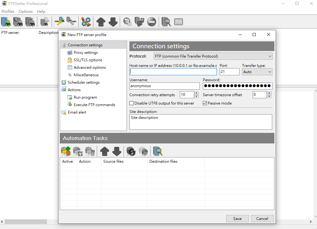Open the Protocol dropdown list

pyautogui.click(x=269, y=56)
